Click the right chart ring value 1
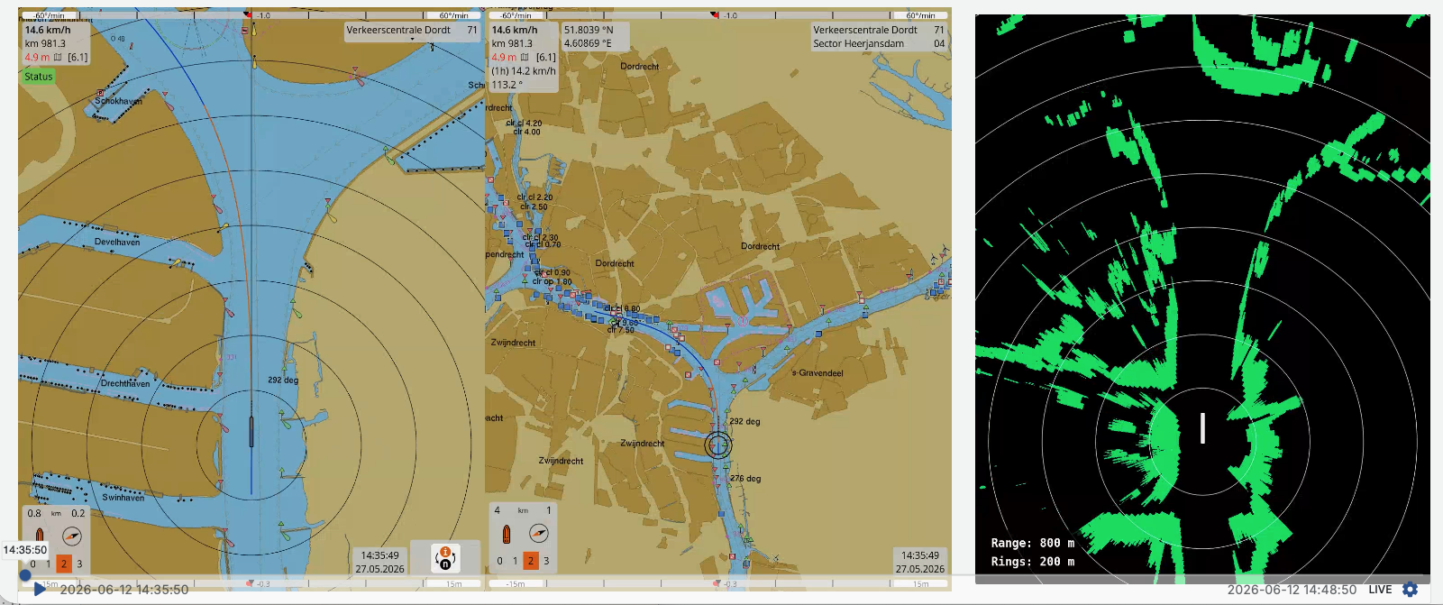The height and width of the screenshot is (605, 1443). pos(548,510)
